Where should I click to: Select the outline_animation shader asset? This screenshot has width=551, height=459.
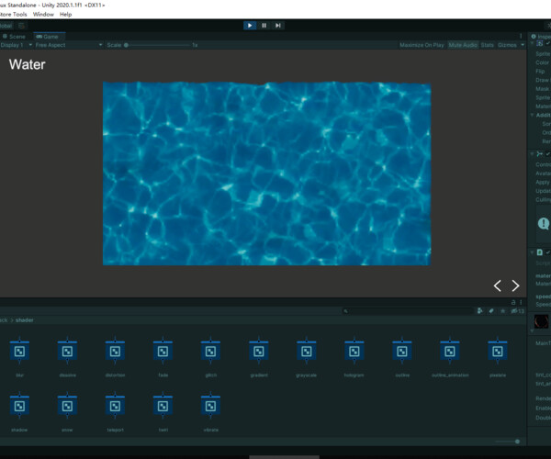coord(450,357)
